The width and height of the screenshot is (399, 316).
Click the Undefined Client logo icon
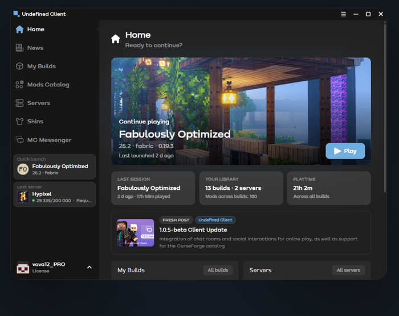(17, 14)
